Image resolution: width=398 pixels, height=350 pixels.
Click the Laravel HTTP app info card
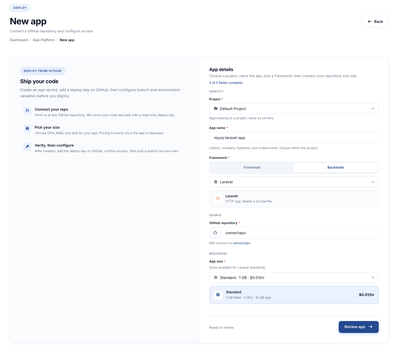click(294, 199)
